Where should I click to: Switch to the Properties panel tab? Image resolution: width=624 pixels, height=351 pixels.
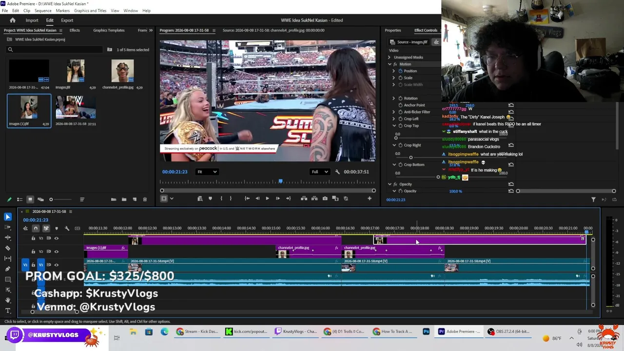(393, 30)
